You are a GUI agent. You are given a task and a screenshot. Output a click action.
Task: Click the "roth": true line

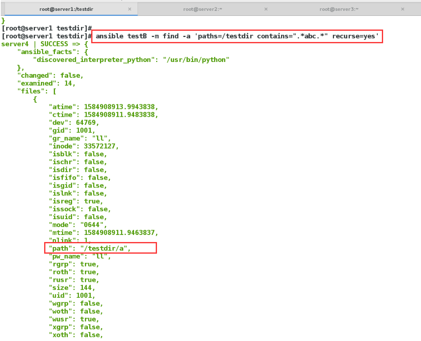click(74, 272)
